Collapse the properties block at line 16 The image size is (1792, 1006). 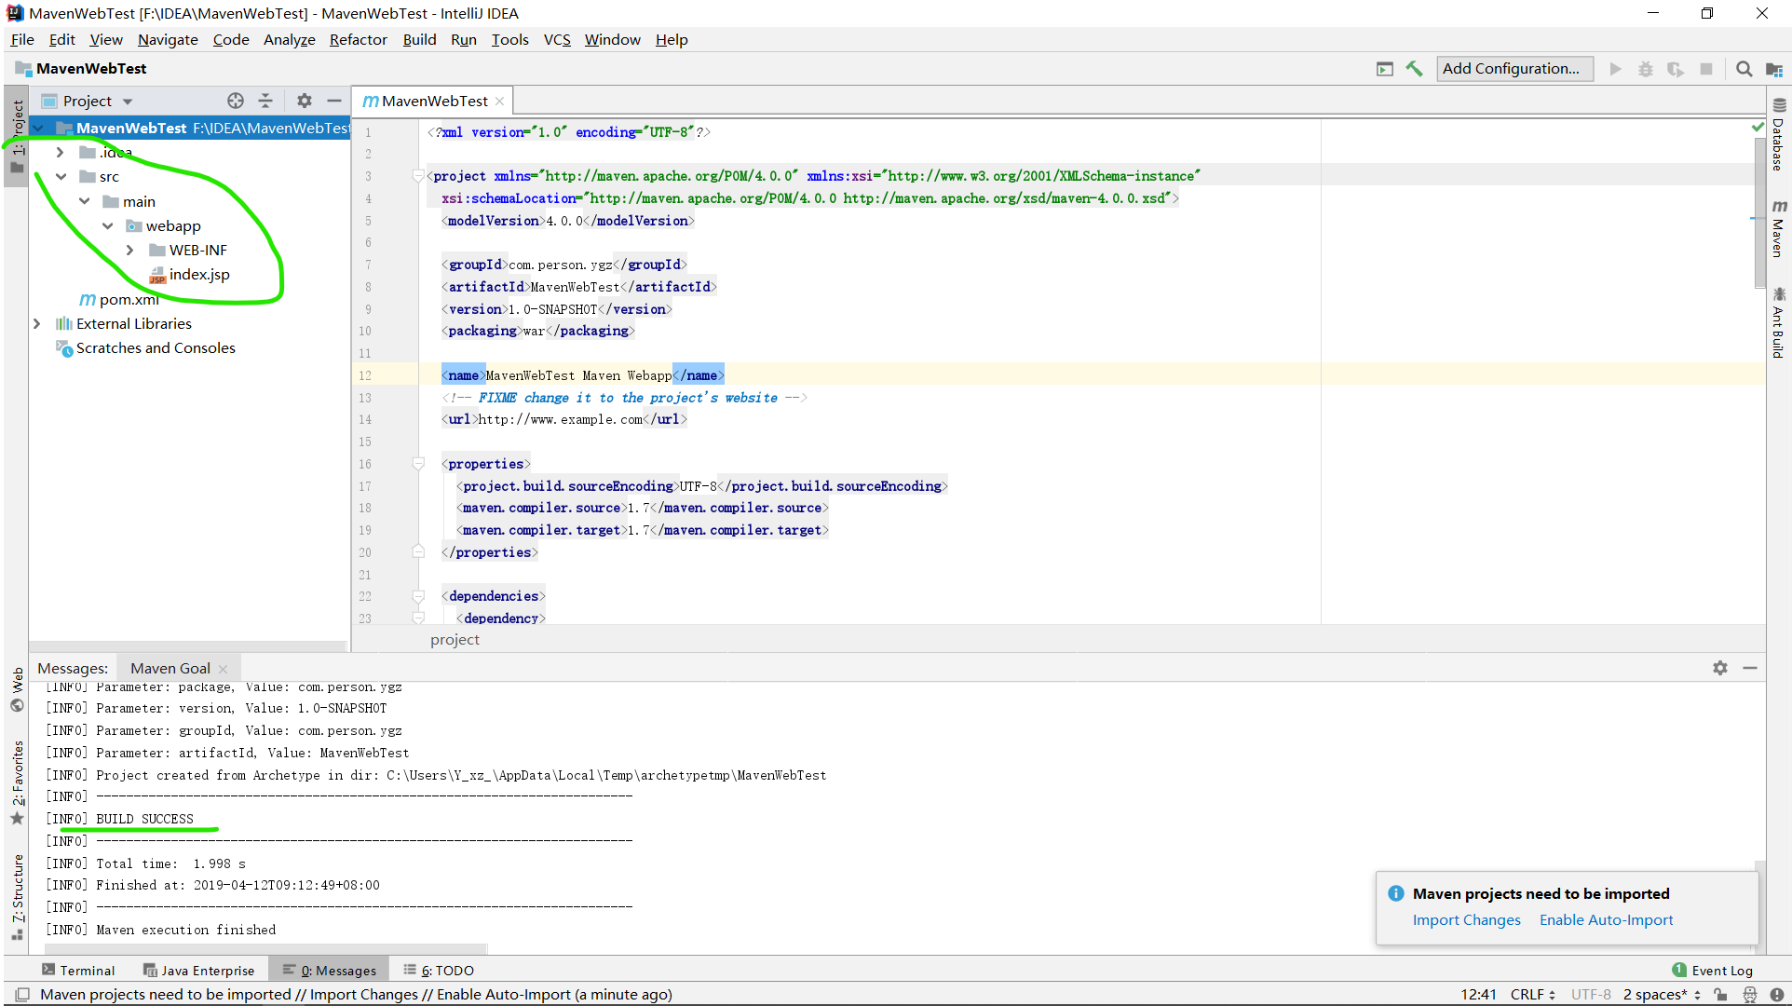(x=417, y=463)
